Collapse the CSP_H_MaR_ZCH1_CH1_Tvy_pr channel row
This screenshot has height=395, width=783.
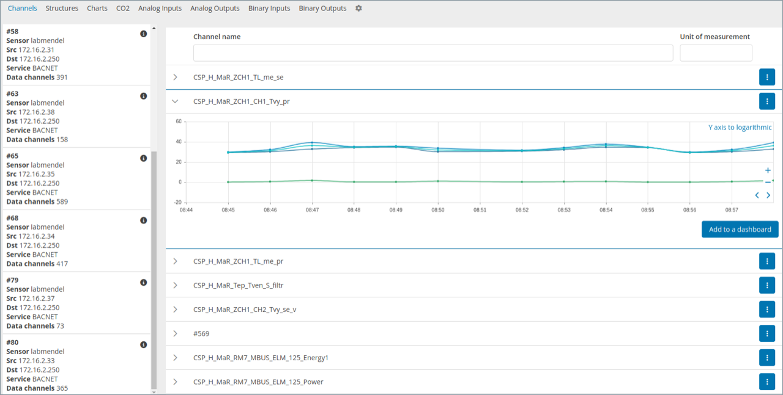(175, 101)
